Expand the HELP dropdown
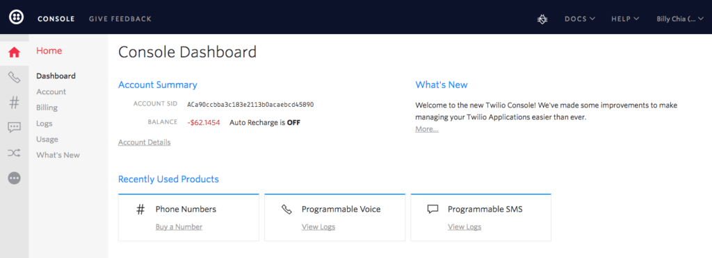The image size is (712, 258). coord(625,19)
